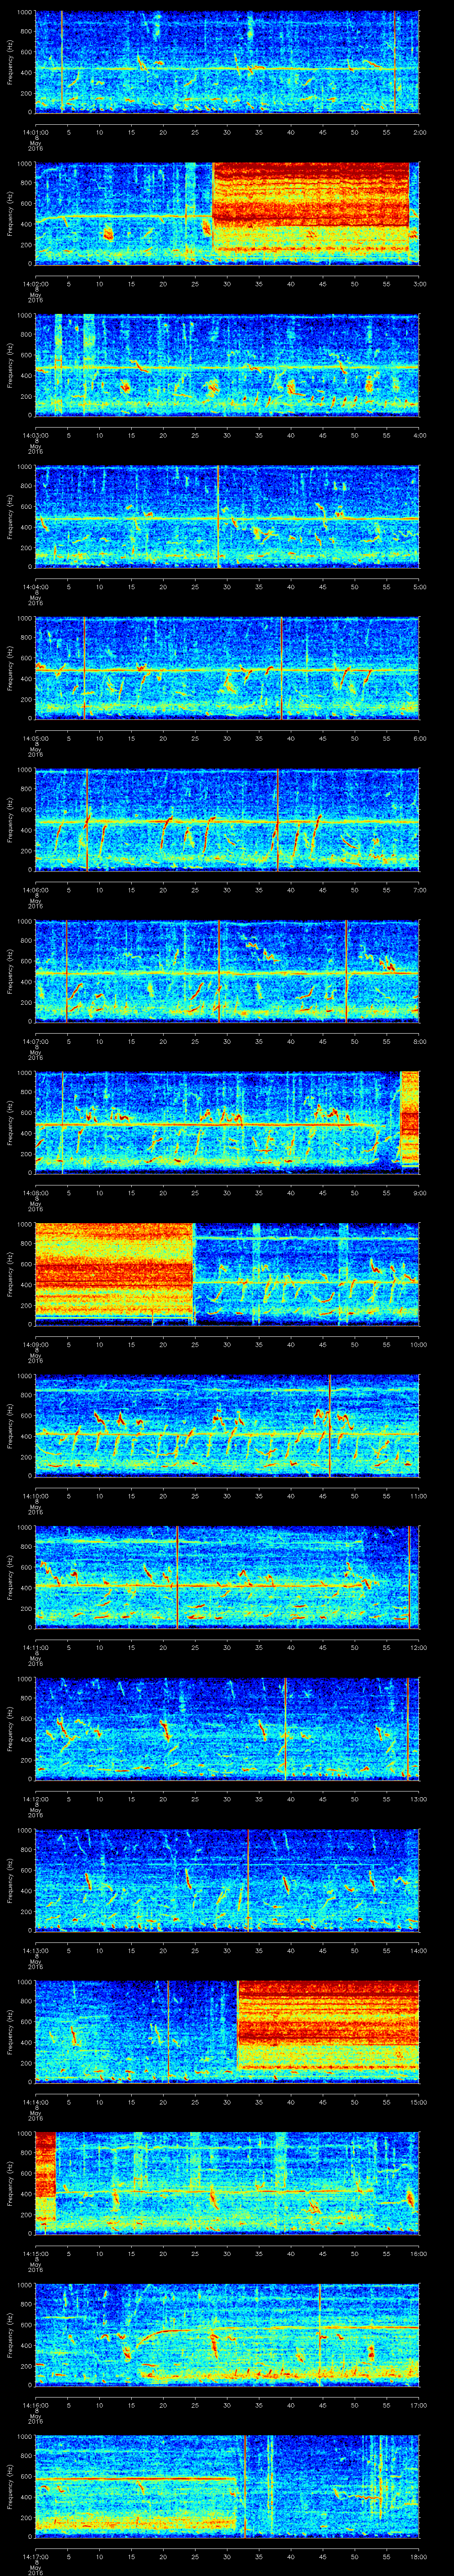Click the 14:13:00 spectrogram panel

click(227, 1880)
